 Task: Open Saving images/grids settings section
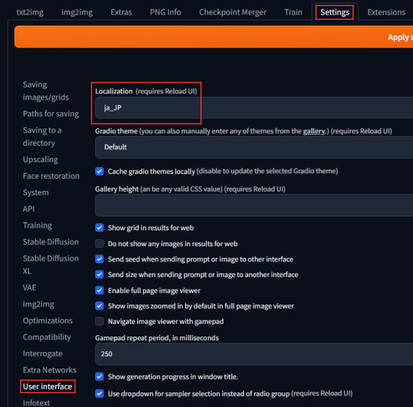46,91
